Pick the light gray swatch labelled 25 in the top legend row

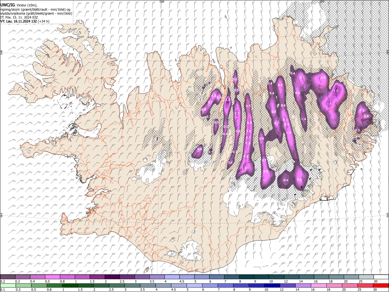(366, 277)
